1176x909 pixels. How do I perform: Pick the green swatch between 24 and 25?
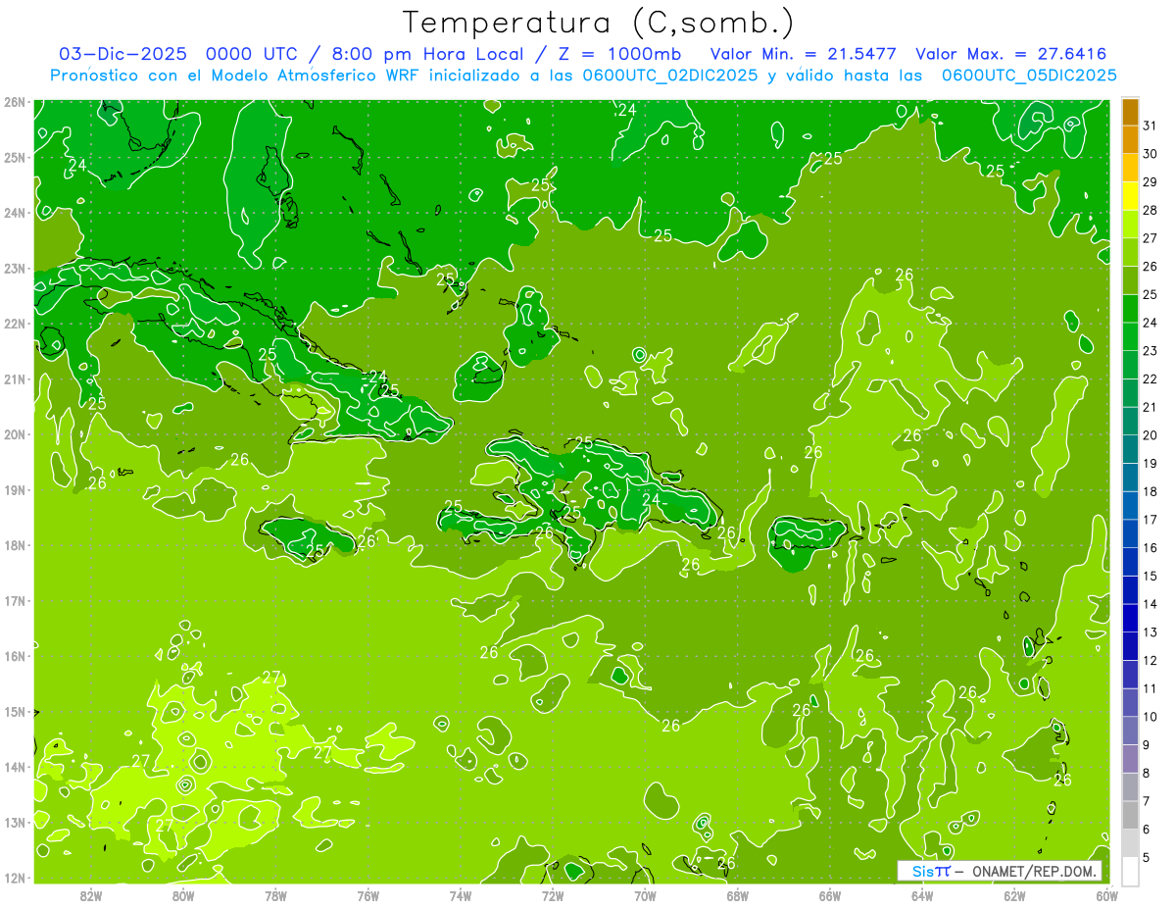tap(1130, 309)
